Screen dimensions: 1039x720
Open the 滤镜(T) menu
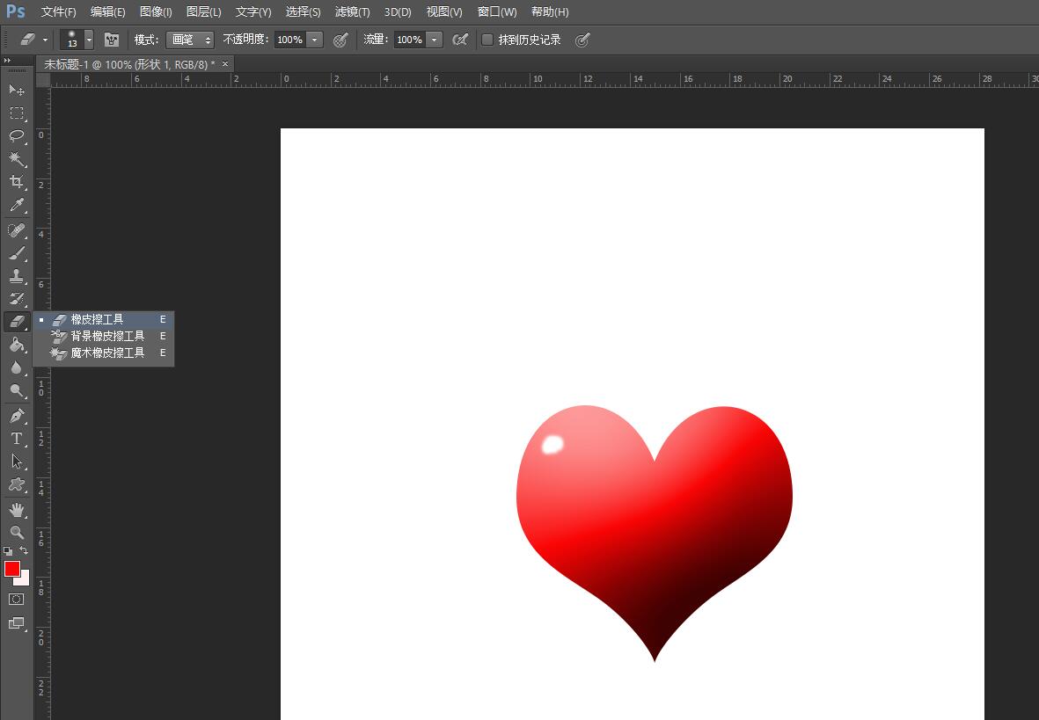[x=352, y=12]
